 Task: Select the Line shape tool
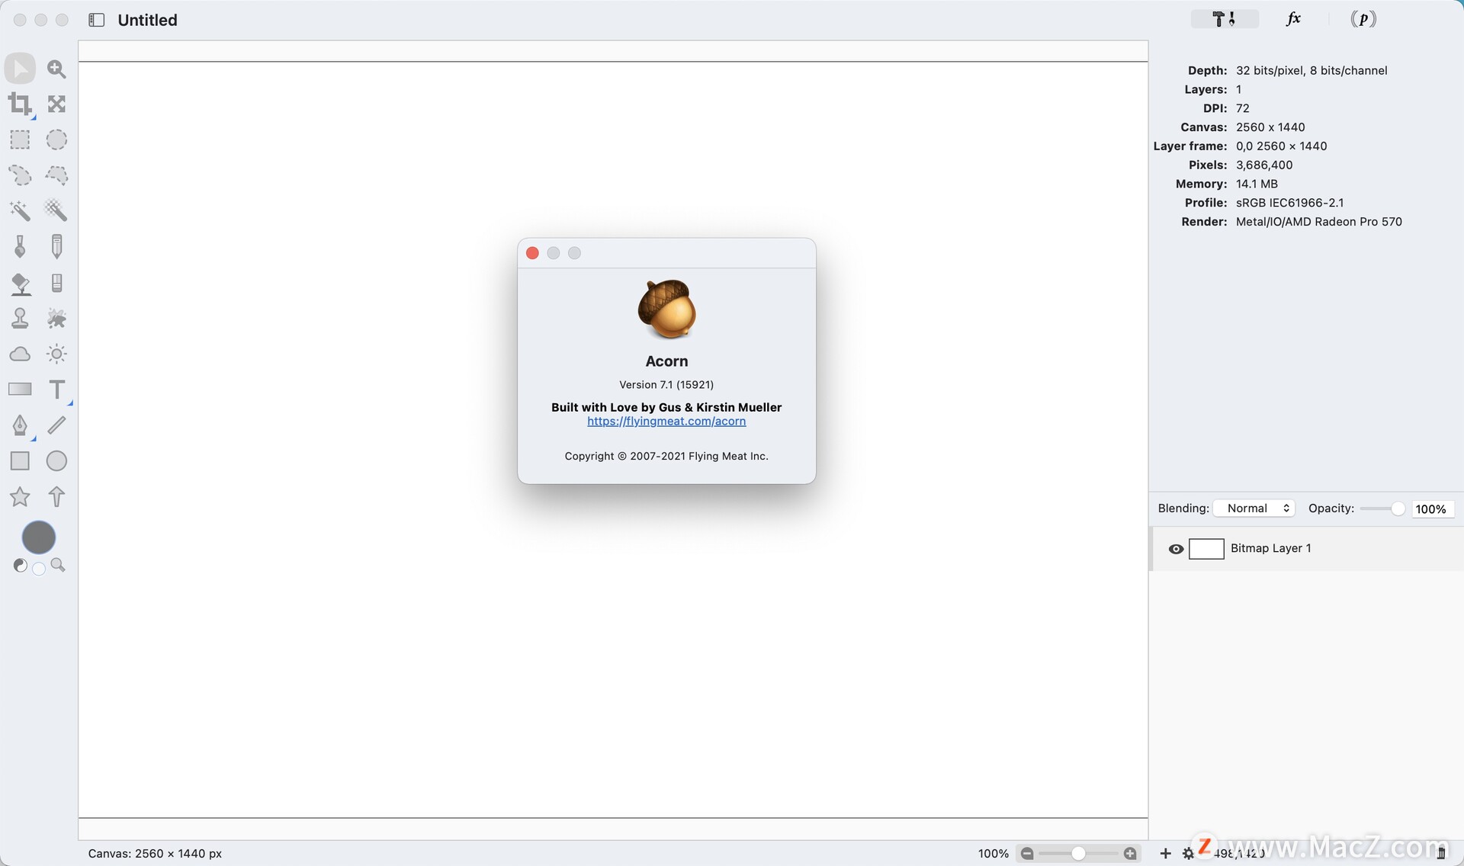(x=56, y=425)
